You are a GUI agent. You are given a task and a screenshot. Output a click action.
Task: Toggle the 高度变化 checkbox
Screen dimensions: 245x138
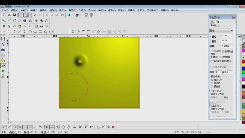pyautogui.click(x=211, y=106)
